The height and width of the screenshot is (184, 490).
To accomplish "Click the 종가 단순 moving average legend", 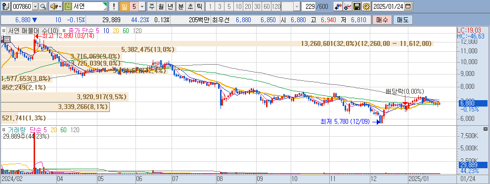I will 82,31.
